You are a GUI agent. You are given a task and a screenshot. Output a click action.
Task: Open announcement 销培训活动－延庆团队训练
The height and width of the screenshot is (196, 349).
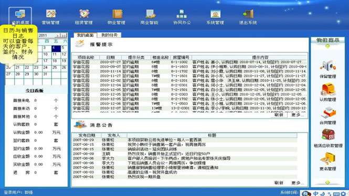point(185,149)
